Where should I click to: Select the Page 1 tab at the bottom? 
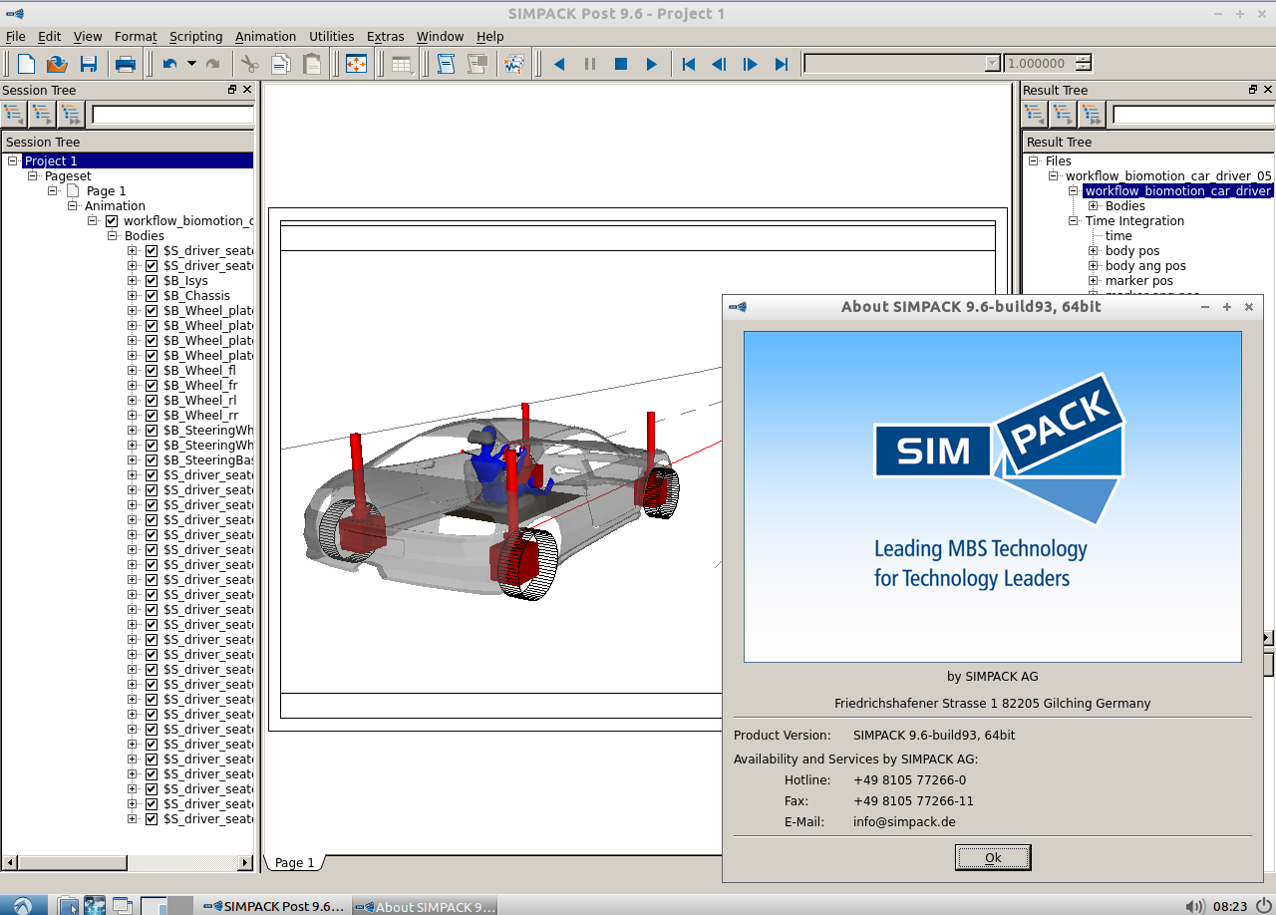pyautogui.click(x=294, y=862)
